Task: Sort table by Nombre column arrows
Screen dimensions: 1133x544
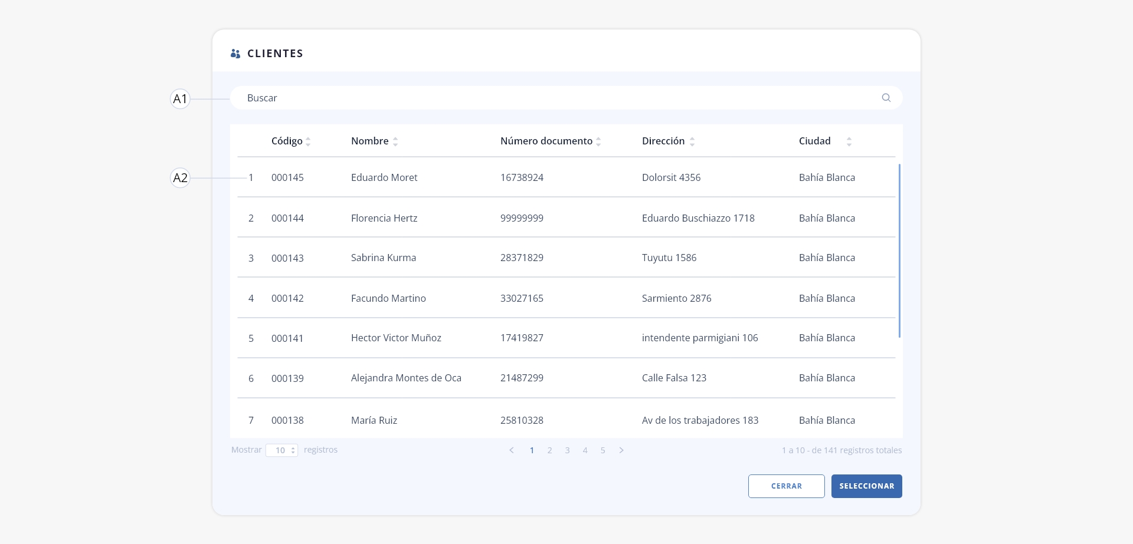Action: [395, 141]
